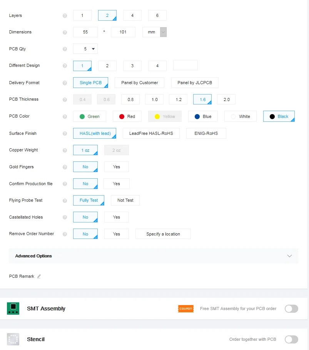Screen dimensions: 309x350
Task: Choose Panel by JLCPCB delivery format
Action: 197,83
